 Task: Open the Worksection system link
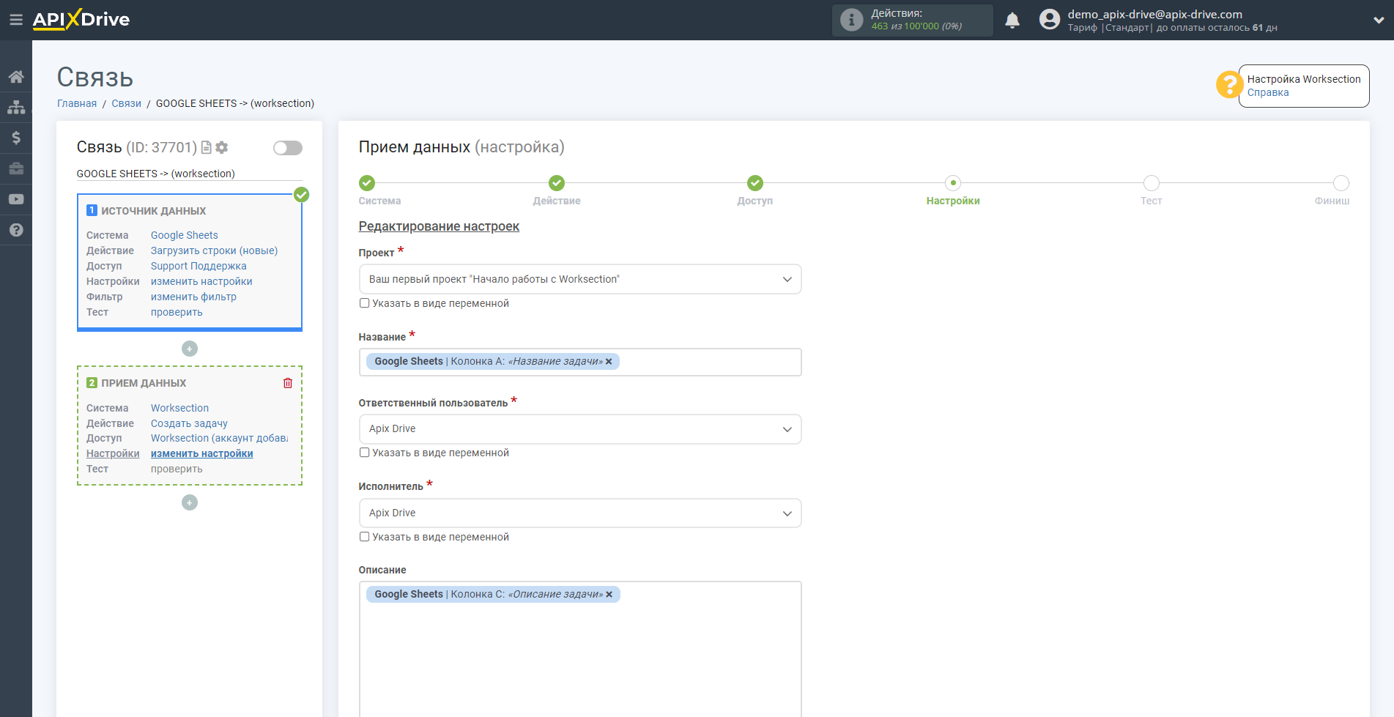179,408
